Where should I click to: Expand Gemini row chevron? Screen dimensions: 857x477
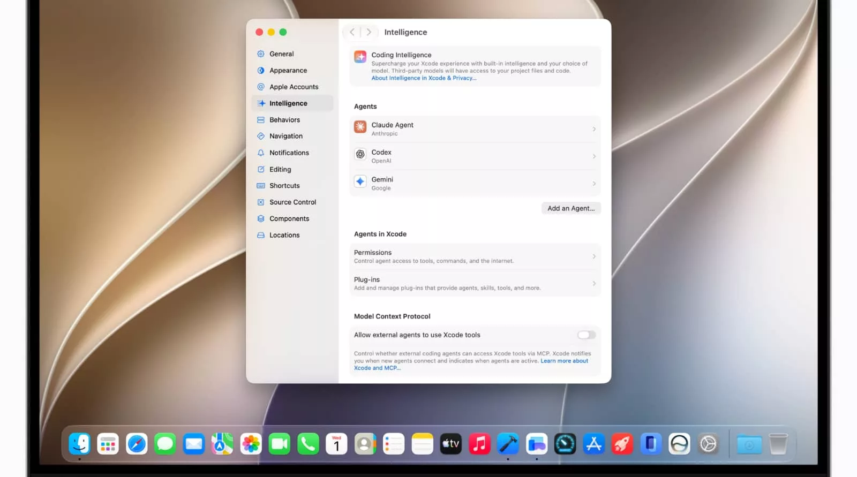tap(594, 184)
